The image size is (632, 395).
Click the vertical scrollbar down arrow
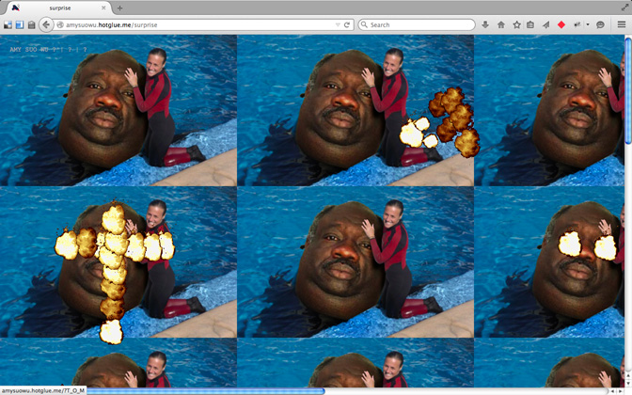[628, 384]
